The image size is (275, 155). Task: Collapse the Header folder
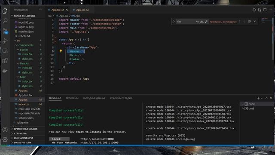tap(27, 63)
